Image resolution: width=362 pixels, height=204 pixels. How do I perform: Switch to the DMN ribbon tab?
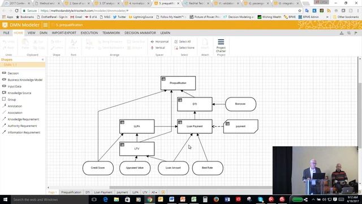point(44,33)
